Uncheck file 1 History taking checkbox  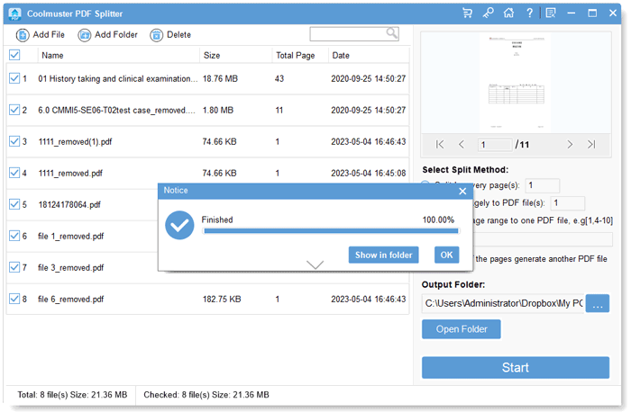coord(14,78)
